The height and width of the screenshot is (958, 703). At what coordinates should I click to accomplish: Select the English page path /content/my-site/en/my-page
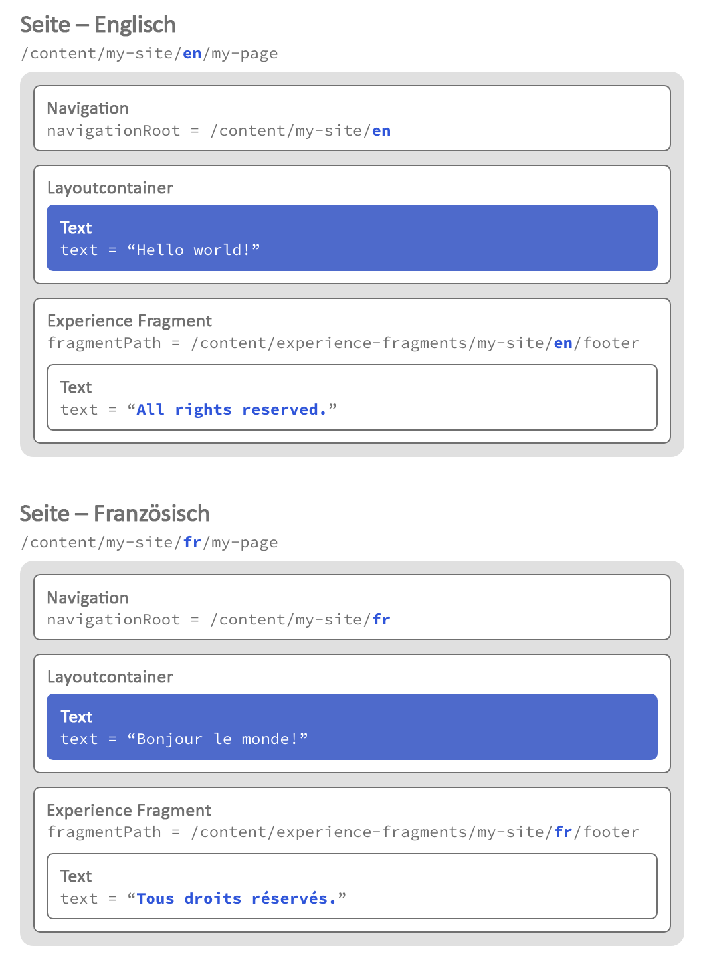[x=150, y=54]
